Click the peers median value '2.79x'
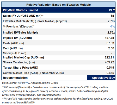This screenshot has width=117, height=105. [111, 21]
